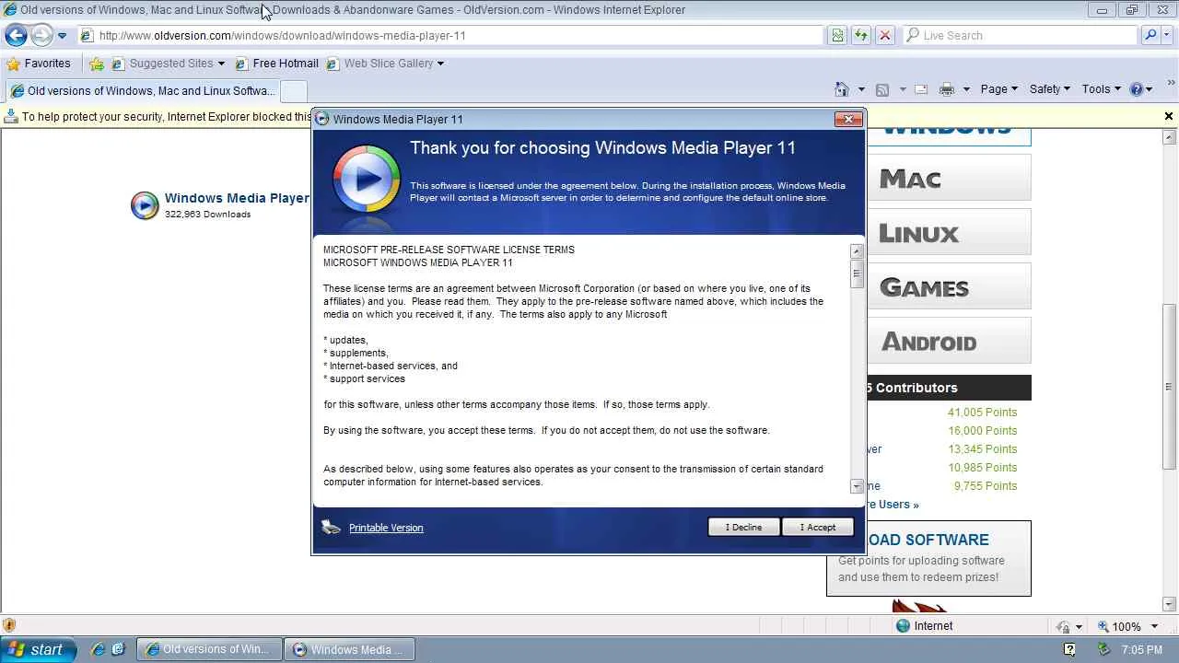Open the Favorites star button
This screenshot has width=1179, height=663.
(x=39, y=64)
